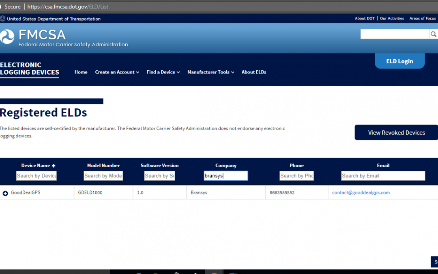Click the Device Name sort arrow
Image resolution: width=438 pixels, height=274 pixels.
pos(54,166)
